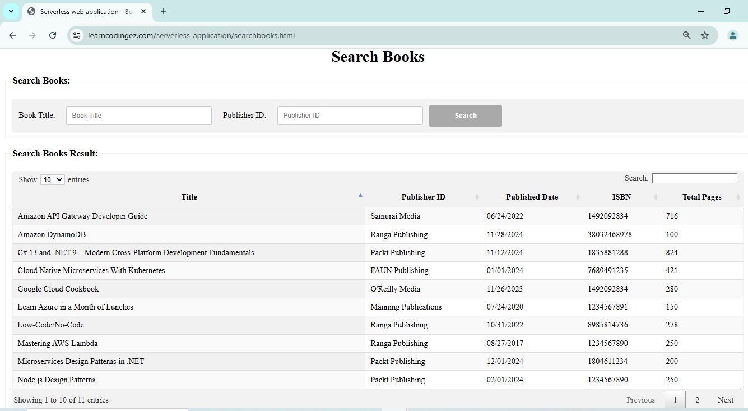This screenshot has height=411, width=748.
Task: Click the 'C# 13 and .NET 9' book title
Action: [x=136, y=252]
